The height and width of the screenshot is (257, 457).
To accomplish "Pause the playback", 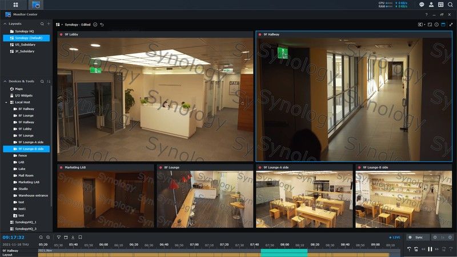I will (x=430, y=249).
